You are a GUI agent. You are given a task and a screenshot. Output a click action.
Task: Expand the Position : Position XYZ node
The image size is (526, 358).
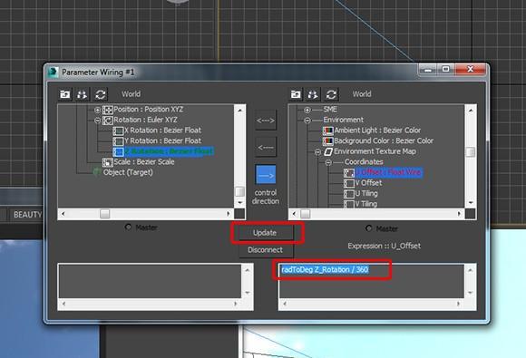pos(97,110)
